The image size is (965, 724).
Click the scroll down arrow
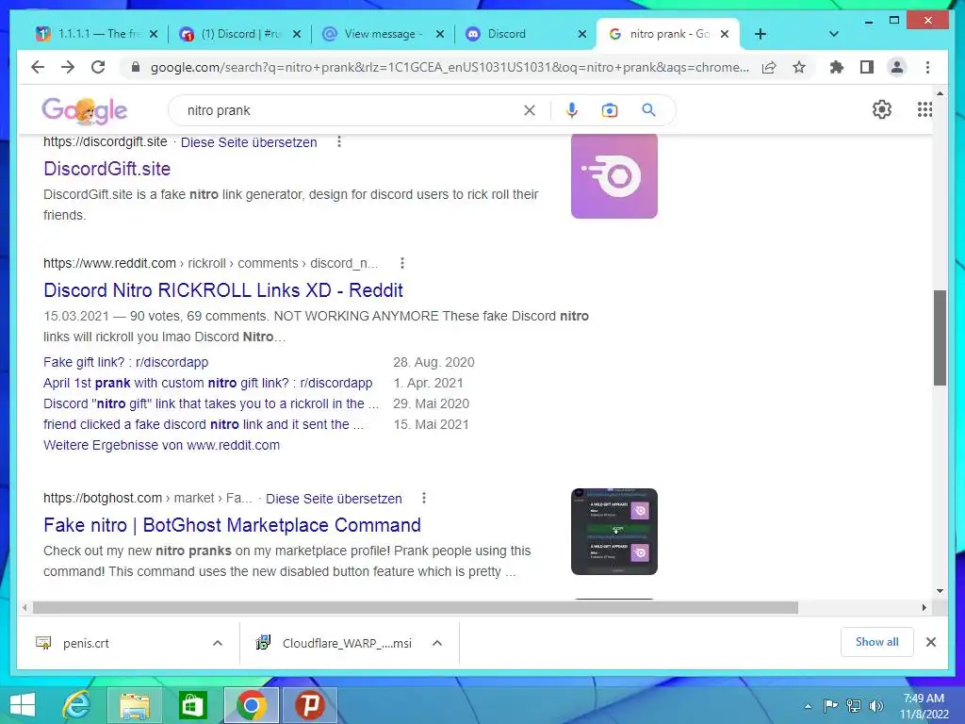click(x=940, y=591)
